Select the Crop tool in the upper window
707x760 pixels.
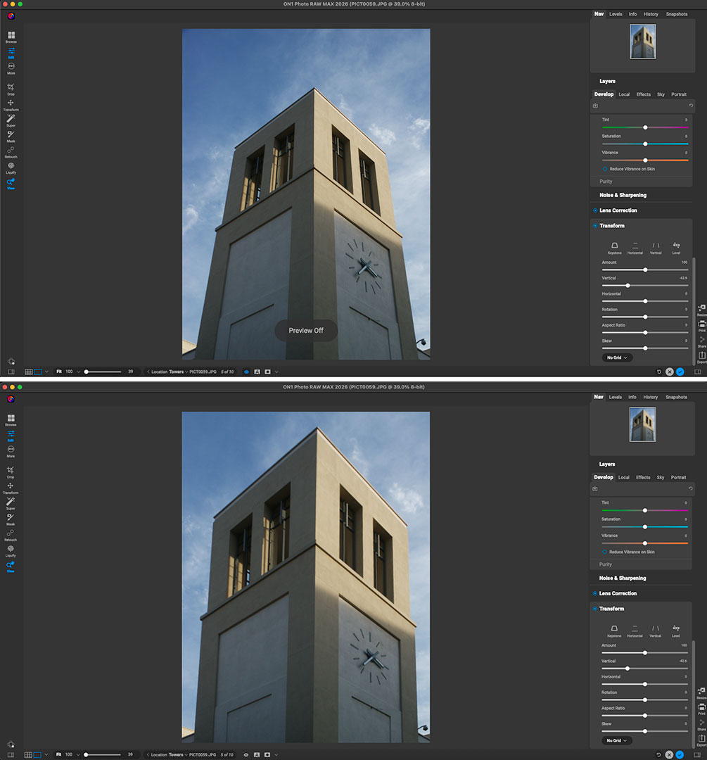click(x=11, y=88)
